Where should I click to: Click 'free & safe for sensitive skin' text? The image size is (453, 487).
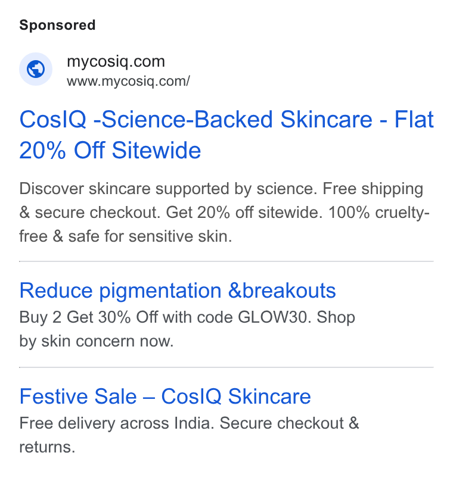click(126, 236)
